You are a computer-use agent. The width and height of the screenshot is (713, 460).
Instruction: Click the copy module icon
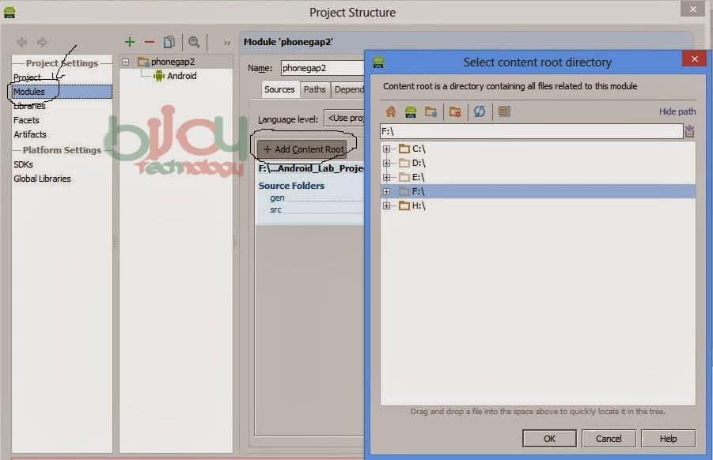tap(169, 42)
